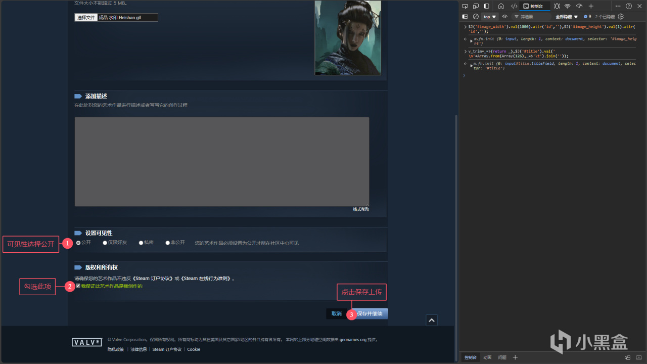
Task: Open the Cookie footer link
Action: (194, 349)
